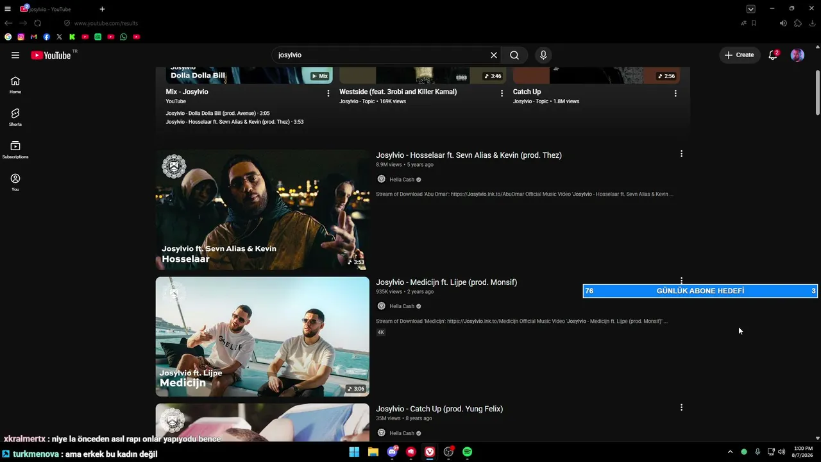Open the Subscriptions sidebar item
821x462 pixels.
[x=15, y=150]
